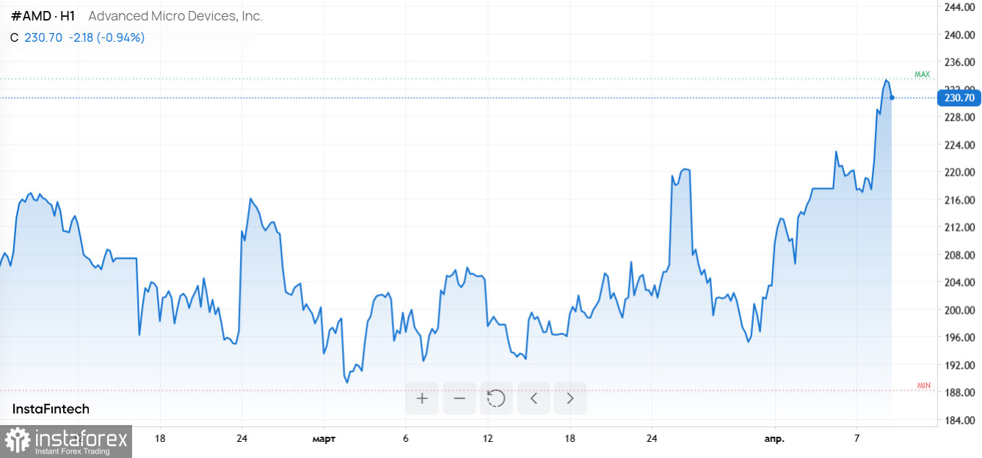
Task: Click the 244.00 price axis label
Action: (961, 7)
